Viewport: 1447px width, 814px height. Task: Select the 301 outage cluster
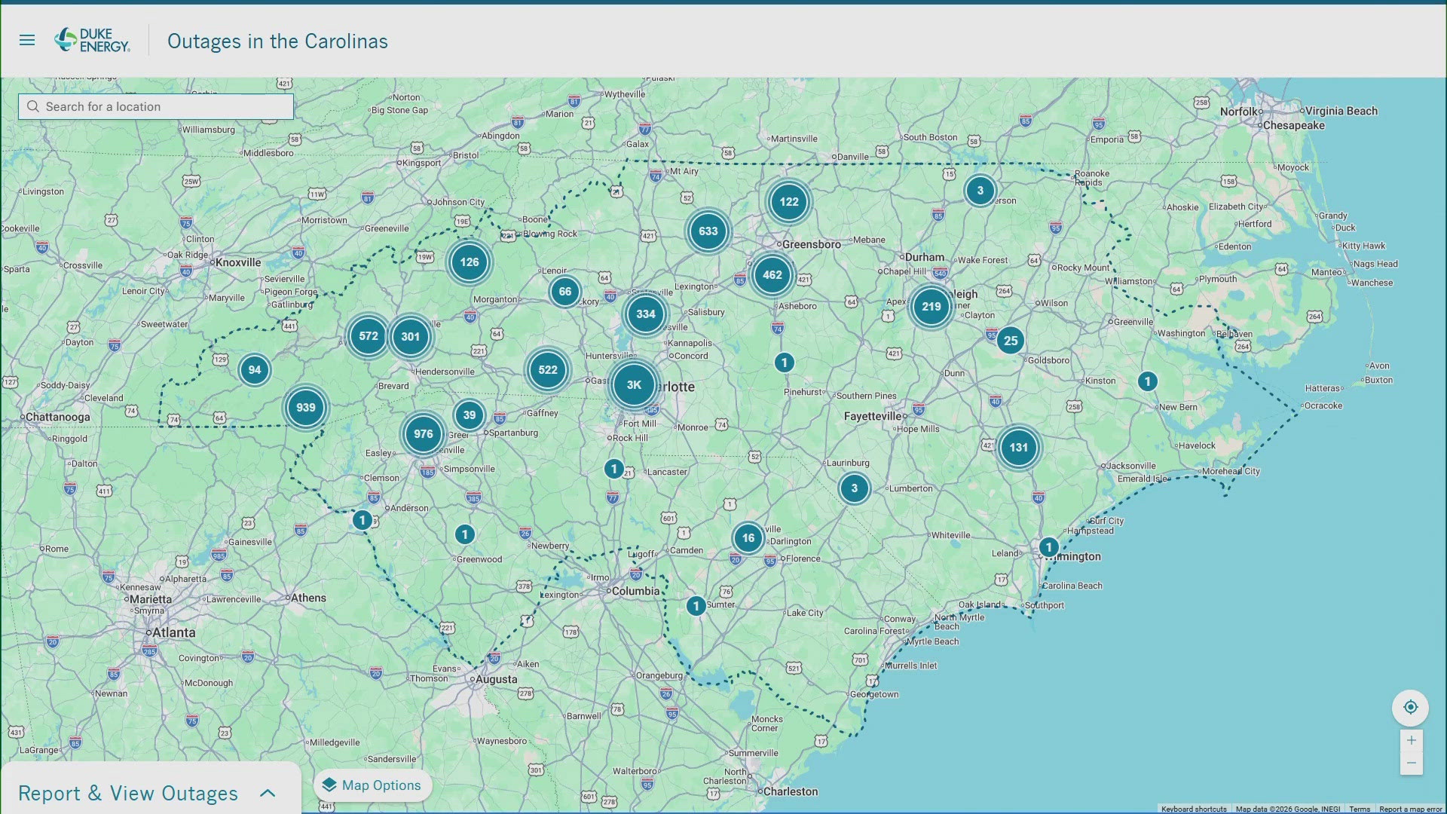coord(410,336)
